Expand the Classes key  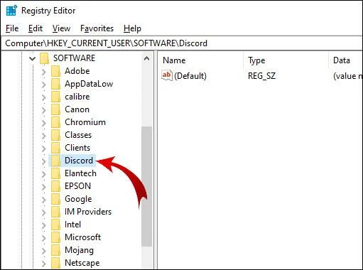pos(43,136)
